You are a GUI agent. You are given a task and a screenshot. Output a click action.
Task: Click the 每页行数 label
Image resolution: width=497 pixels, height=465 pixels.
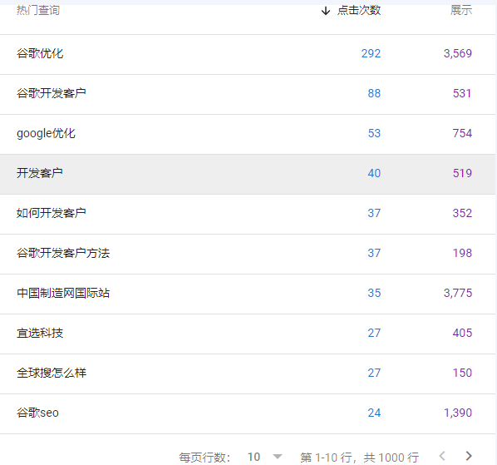204,458
